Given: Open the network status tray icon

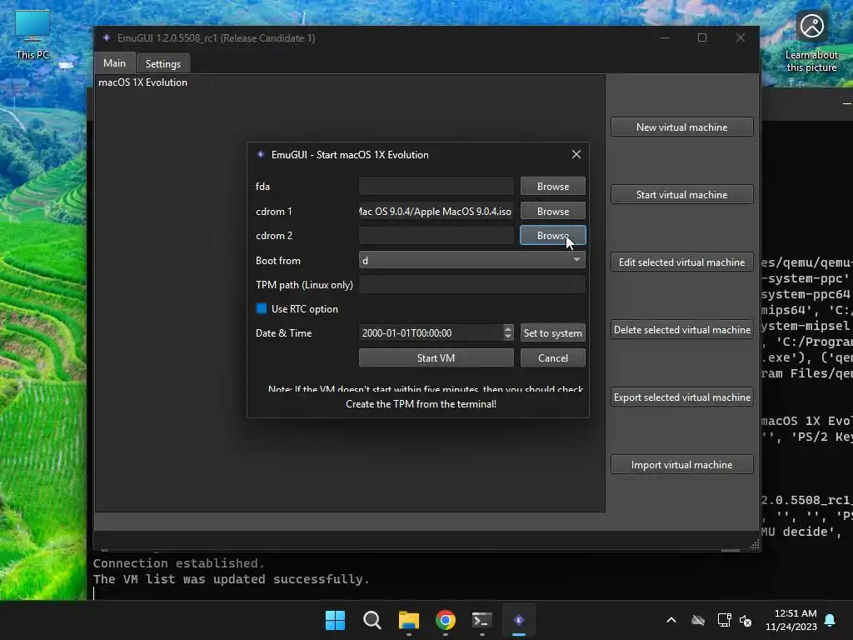Looking at the screenshot, I should click(724, 620).
